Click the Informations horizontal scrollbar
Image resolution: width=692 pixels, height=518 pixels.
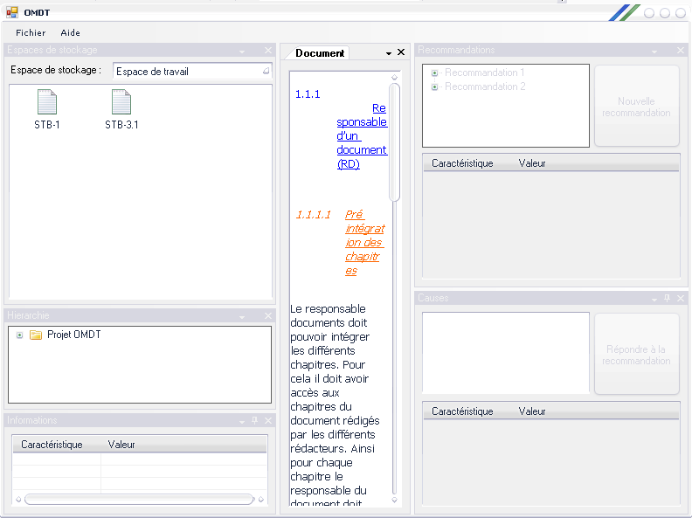(x=139, y=500)
